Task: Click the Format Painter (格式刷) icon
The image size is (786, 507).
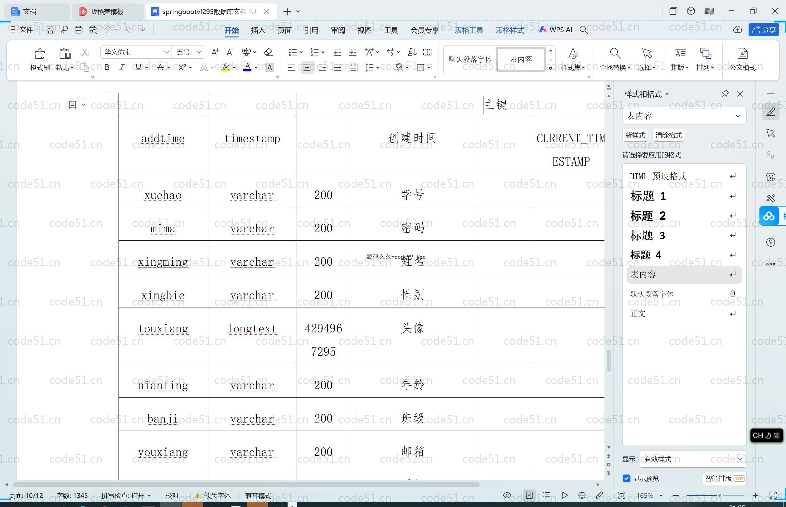Action: point(40,53)
